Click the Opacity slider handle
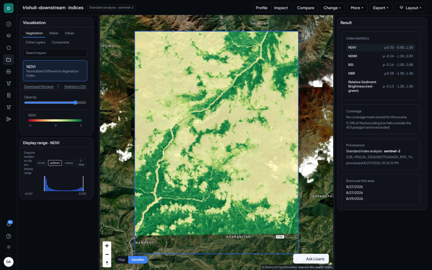432x270 pixels. pyautogui.click(x=75, y=103)
